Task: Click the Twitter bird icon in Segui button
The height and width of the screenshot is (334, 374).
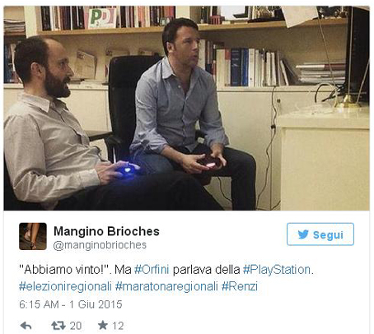Action: coord(303,234)
